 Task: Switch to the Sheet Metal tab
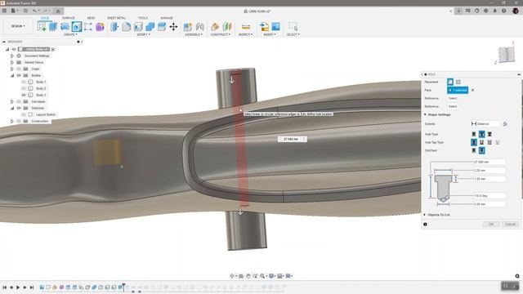coord(116,18)
